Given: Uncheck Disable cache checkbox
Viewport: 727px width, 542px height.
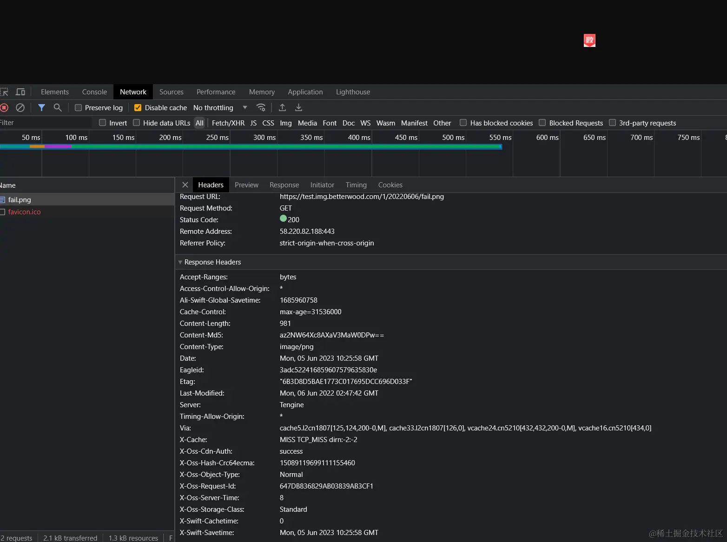Looking at the screenshot, I should (138, 108).
